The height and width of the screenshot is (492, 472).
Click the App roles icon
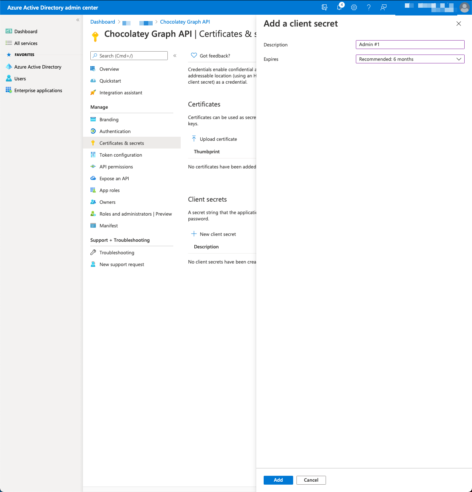[93, 190]
